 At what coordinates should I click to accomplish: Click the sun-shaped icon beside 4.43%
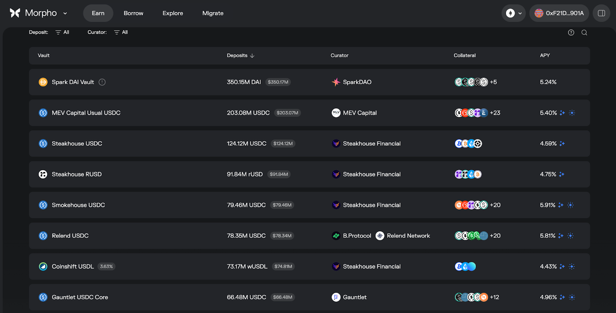tap(572, 267)
